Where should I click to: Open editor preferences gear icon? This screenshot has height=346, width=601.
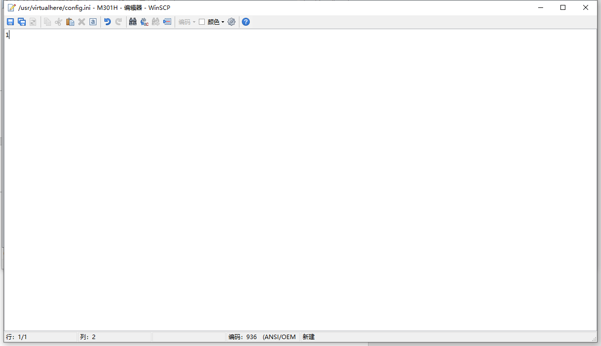pyautogui.click(x=231, y=22)
